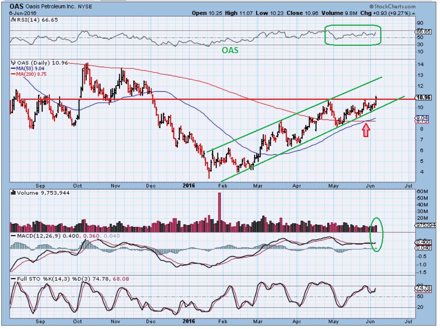Screen dimensions: 440x329
Task: Click the 10 level on the RSI axis
Action: 420,52
